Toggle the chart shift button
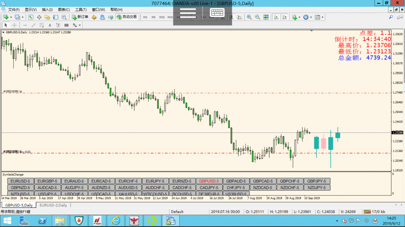Image resolution: width=405 pixels, height=227 pixels. click(x=285, y=17)
